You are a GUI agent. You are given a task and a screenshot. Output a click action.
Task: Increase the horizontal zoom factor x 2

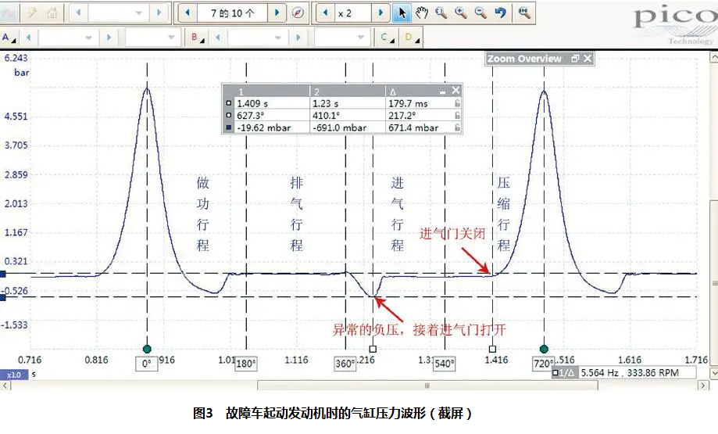(380, 13)
